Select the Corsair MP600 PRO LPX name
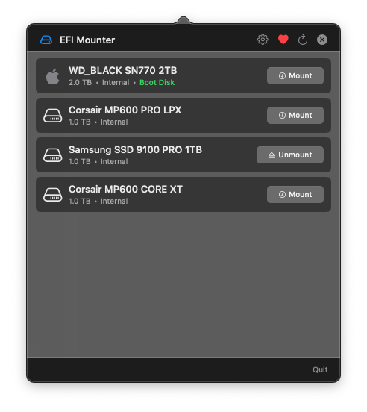This screenshot has height=412, width=367. (x=125, y=110)
